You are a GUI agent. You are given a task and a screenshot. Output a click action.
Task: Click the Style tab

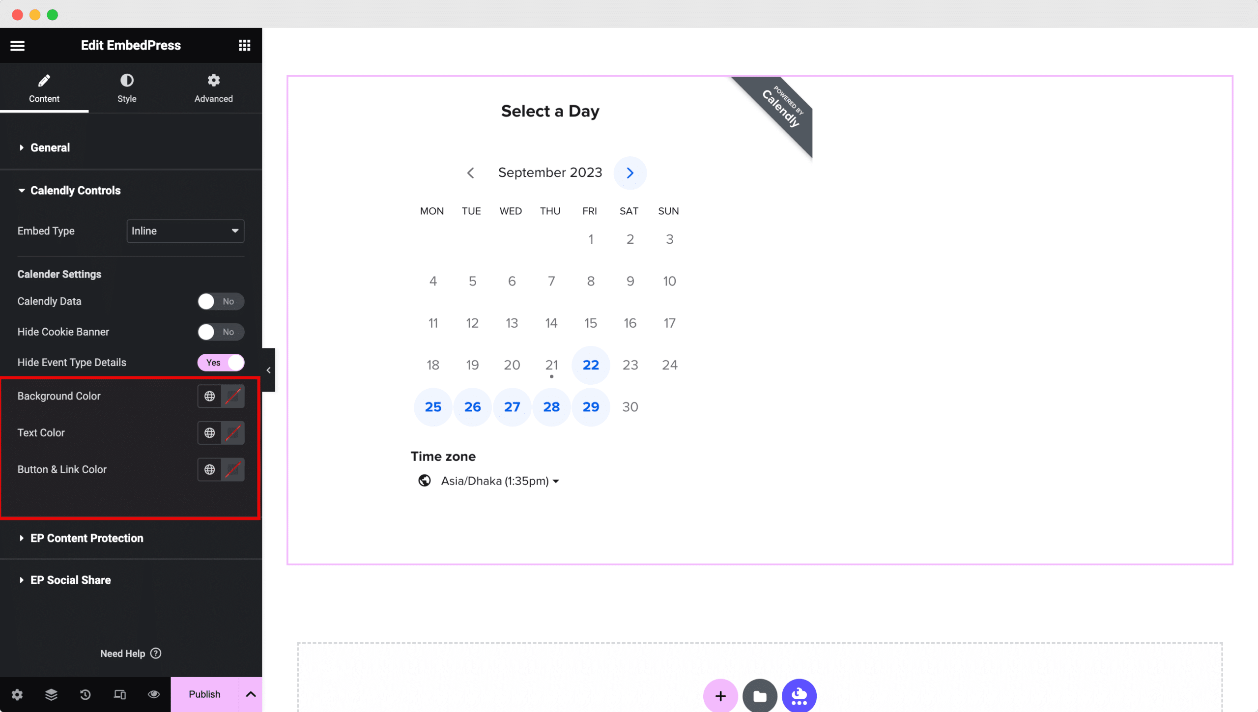pyautogui.click(x=127, y=87)
